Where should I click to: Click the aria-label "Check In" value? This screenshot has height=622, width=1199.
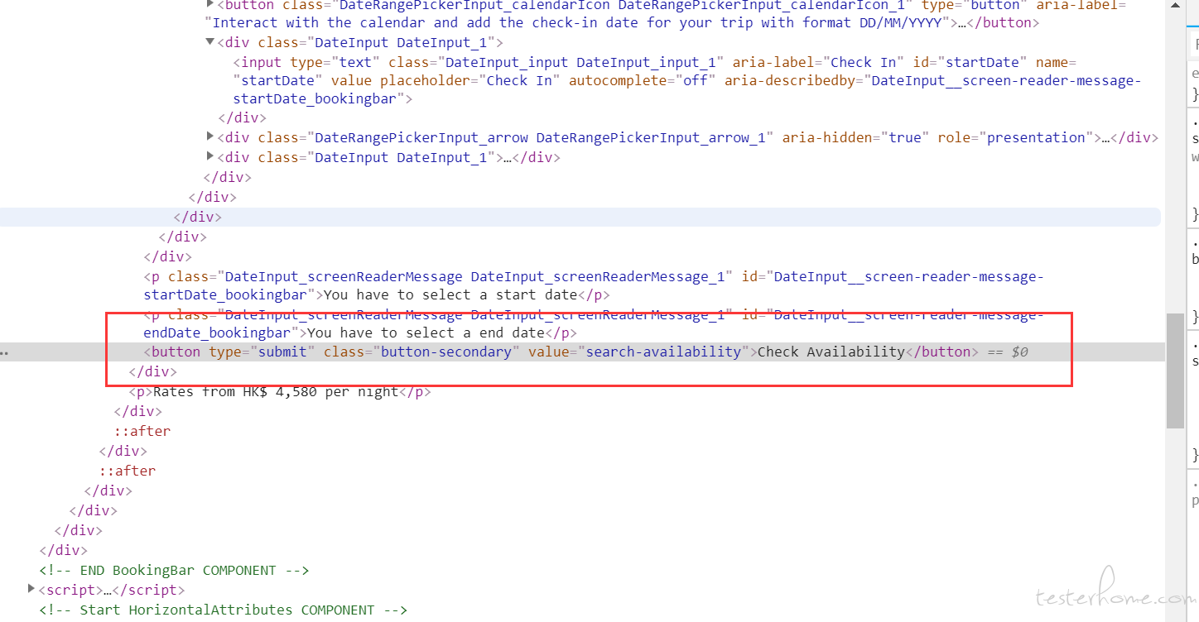pyautogui.click(x=864, y=62)
